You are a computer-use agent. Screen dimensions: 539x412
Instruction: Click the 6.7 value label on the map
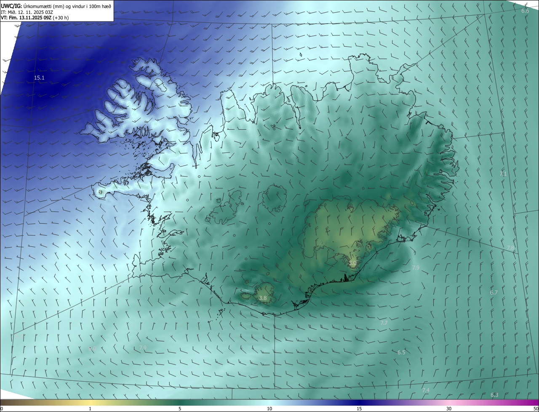(494, 292)
